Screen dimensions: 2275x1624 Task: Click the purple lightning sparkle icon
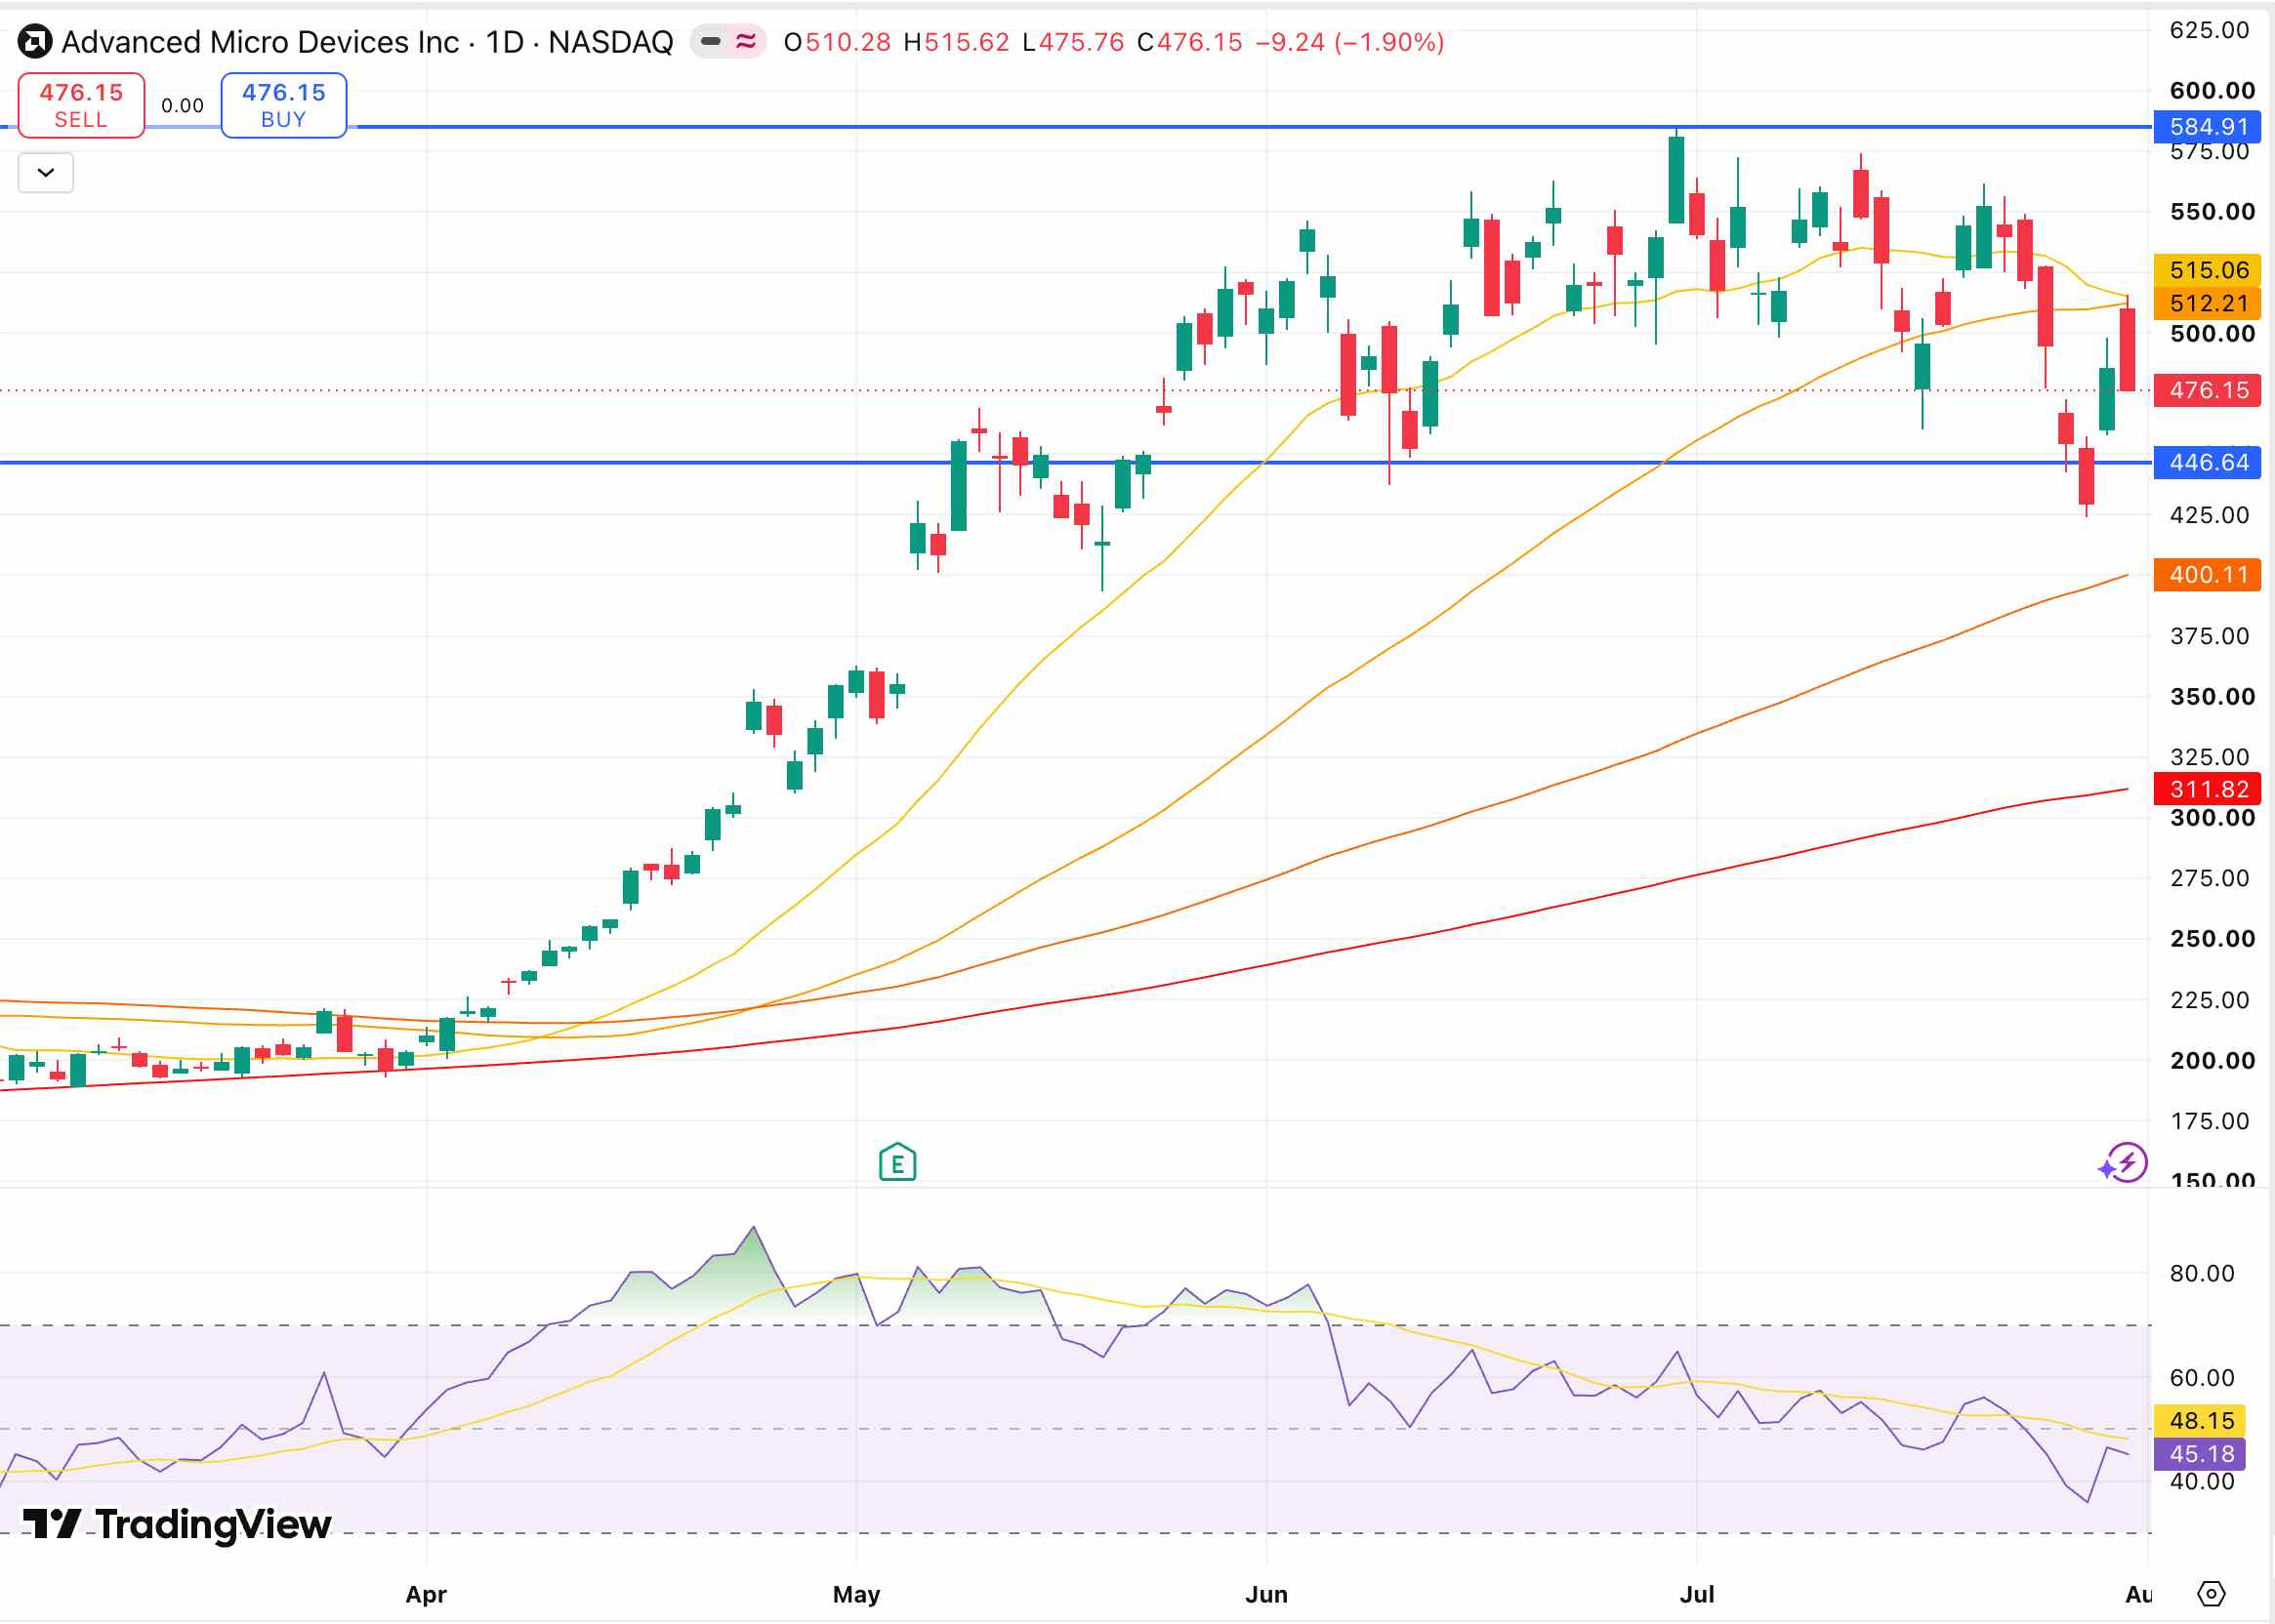coord(2123,1163)
